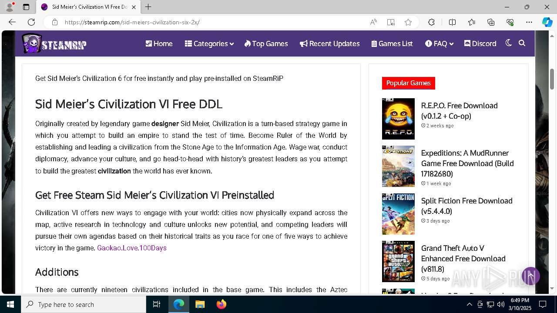Screen dimensions: 557x313
Task: Open the Windows notification center
Action: [x=543, y=304]
